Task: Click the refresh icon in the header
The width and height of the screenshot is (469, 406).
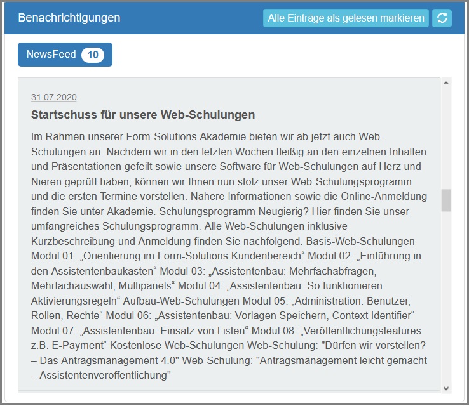Action: tap(442, 18)
